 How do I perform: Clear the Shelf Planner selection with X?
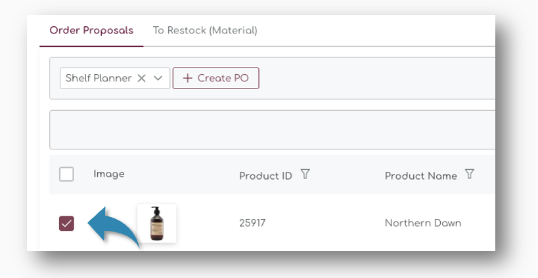141,78
